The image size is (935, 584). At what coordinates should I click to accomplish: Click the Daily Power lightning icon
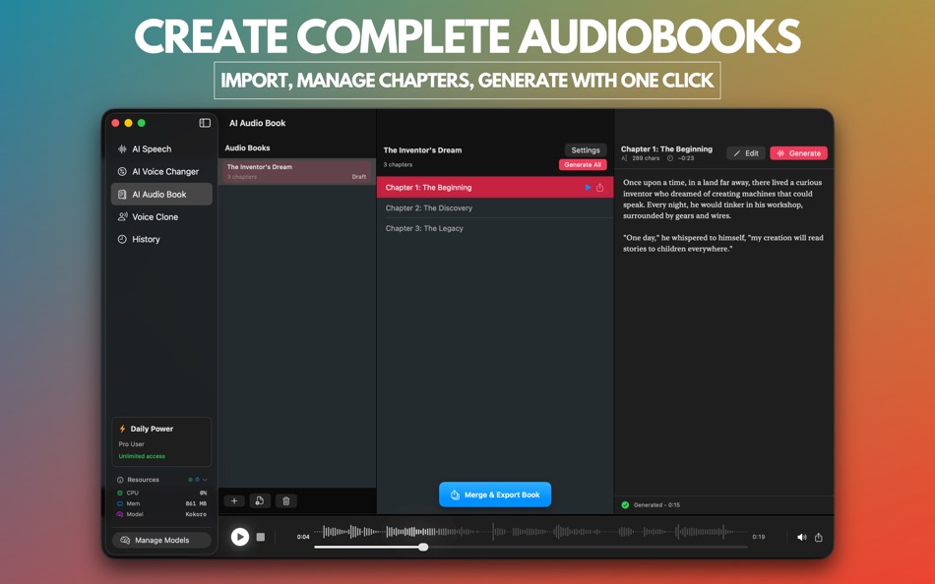[122, 429]
